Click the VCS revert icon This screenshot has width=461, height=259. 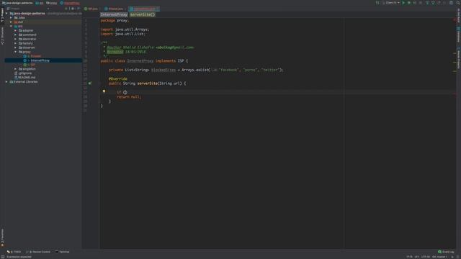(x=444, y=3)
